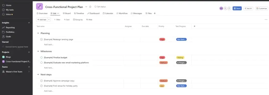Toggle completion of Find venue for holiday party

point(41,86)
